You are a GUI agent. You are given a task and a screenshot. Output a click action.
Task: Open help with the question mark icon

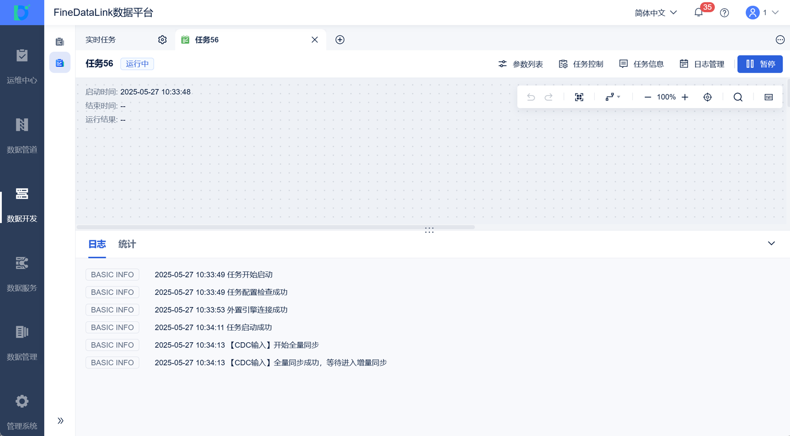pyautogui.click(x=725, y=13)
